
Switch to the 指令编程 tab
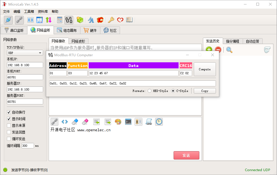point(233,41)
